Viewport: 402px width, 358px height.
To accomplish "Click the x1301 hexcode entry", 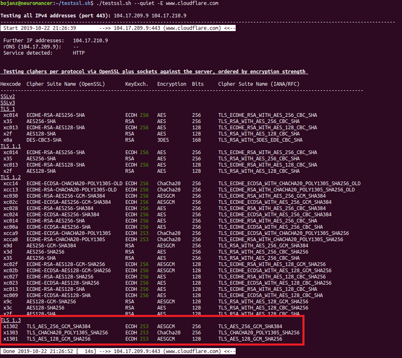I will point(10,339).
